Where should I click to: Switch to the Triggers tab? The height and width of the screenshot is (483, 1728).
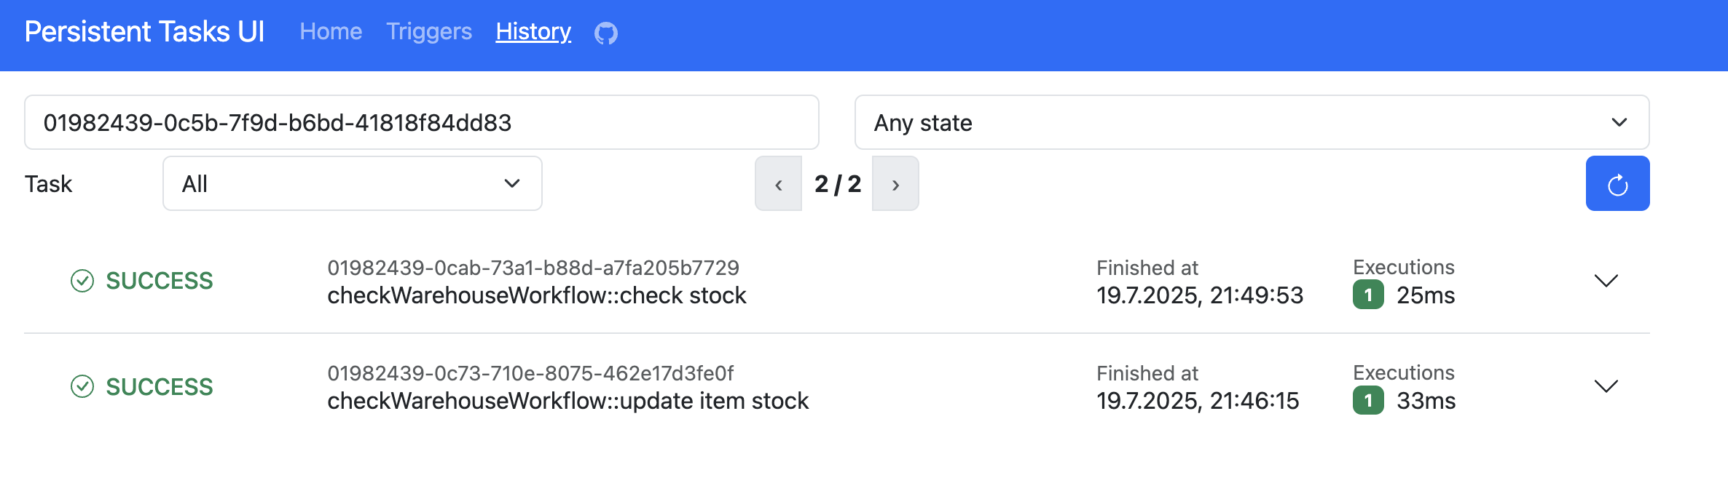tap(429, 32)
